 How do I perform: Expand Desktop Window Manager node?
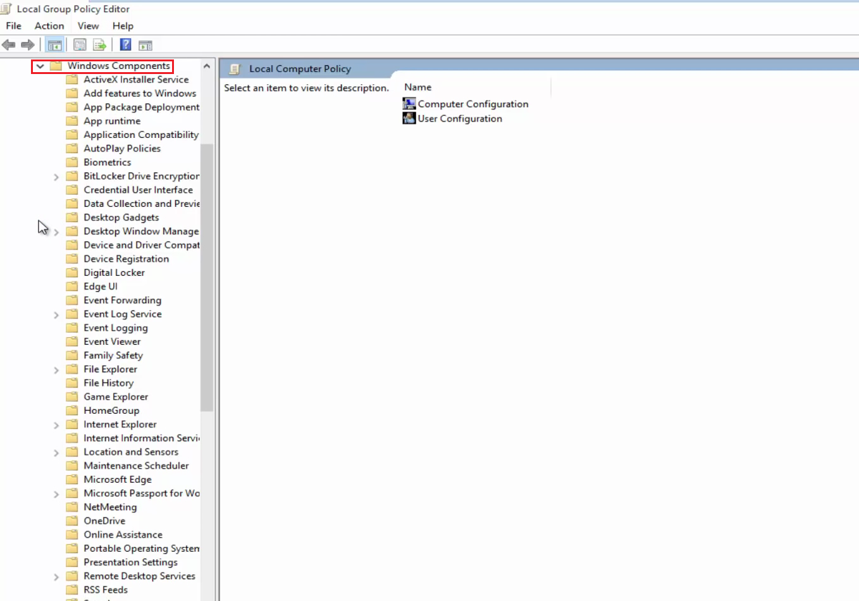coord(56,232)
